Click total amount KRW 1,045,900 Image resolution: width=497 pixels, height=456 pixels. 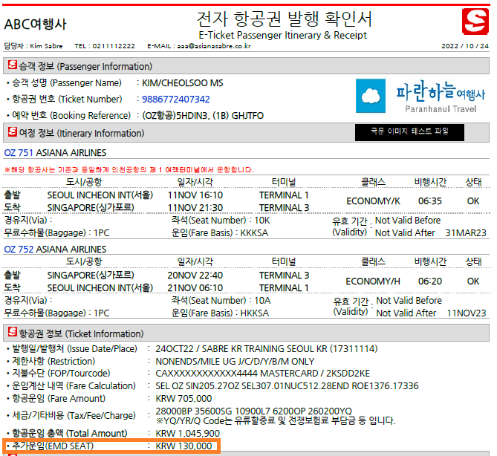[x=188, y=433]
